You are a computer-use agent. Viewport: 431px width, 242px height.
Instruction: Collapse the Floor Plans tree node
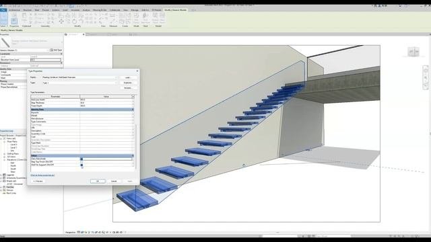[x=5, y=142]
